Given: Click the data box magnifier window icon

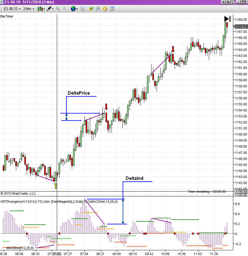Looking at the screenshot, I should point(82,9).
